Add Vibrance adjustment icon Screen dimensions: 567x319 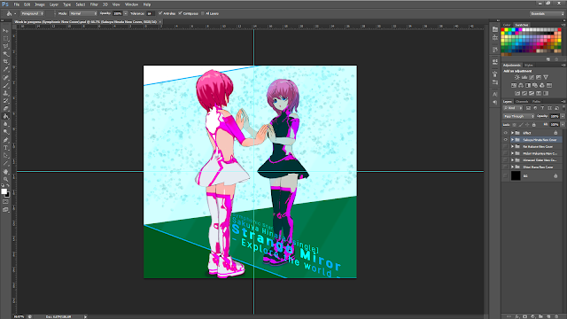click(x=546, y=77)
